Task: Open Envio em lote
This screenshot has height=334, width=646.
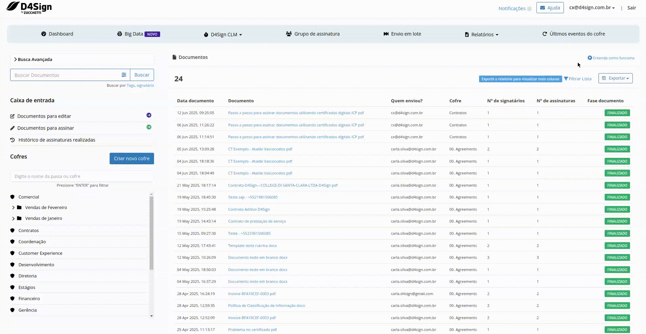Action: tap(402, 34)
